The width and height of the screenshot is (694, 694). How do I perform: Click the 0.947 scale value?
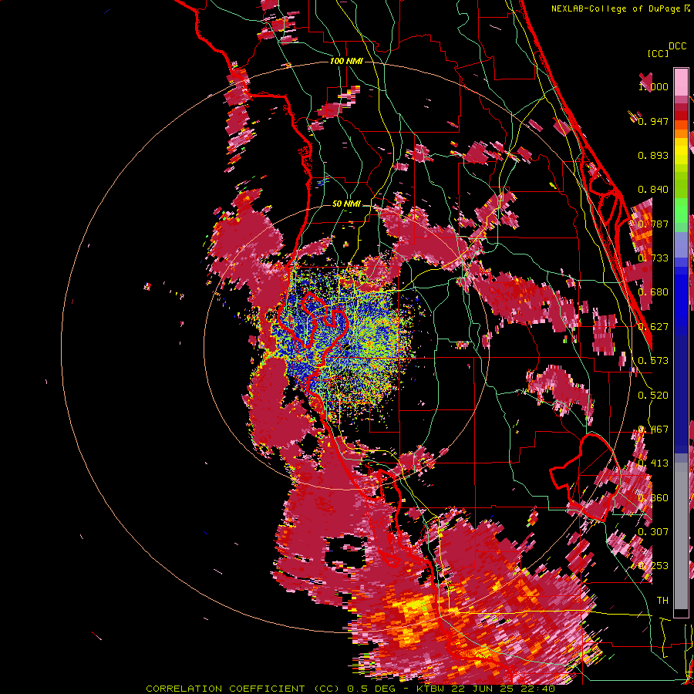(x=653, y=121)
